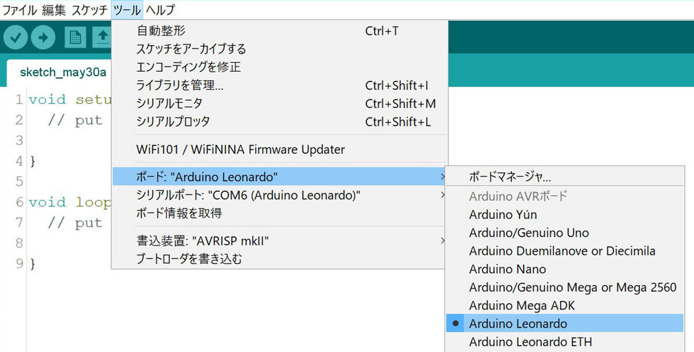
Task: Expand the 書込装置 submenu
Action: [442, 239]
